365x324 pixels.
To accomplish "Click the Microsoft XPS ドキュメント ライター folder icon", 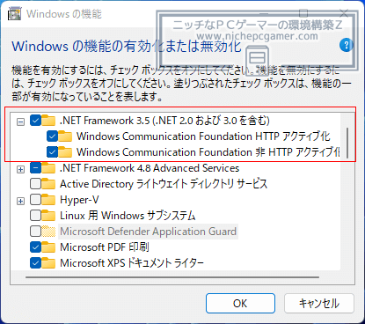I will click(x=48, y=263).
